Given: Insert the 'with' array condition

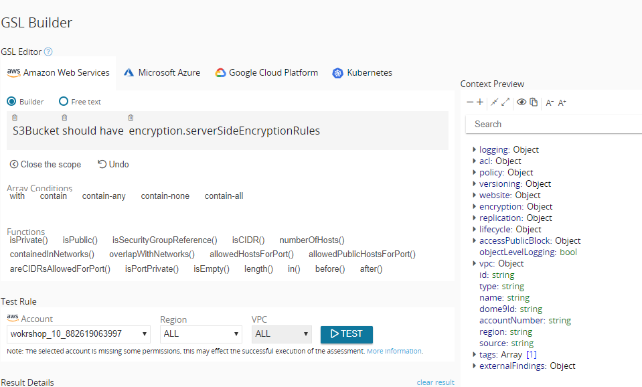Looking at the screenshot, I should point(17,196).
